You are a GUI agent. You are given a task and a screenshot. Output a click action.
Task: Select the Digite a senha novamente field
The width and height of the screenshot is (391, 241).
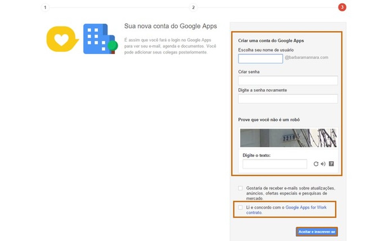287,98
